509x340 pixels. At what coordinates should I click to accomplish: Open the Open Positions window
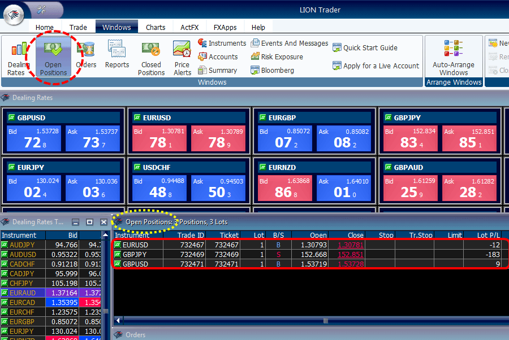tap(53, 58)
